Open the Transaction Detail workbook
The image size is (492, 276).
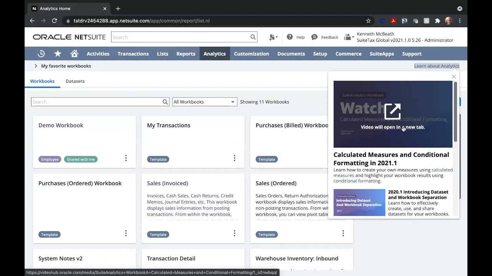click(x=171, y=258)
